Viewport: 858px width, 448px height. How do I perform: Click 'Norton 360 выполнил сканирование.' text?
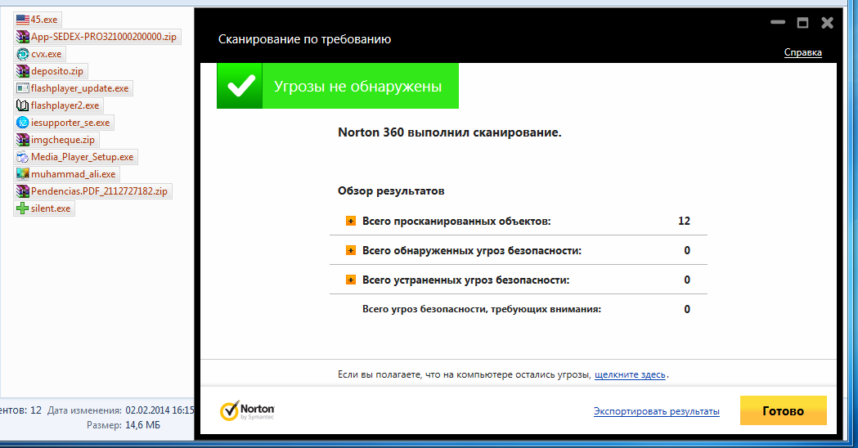(450, 132)
